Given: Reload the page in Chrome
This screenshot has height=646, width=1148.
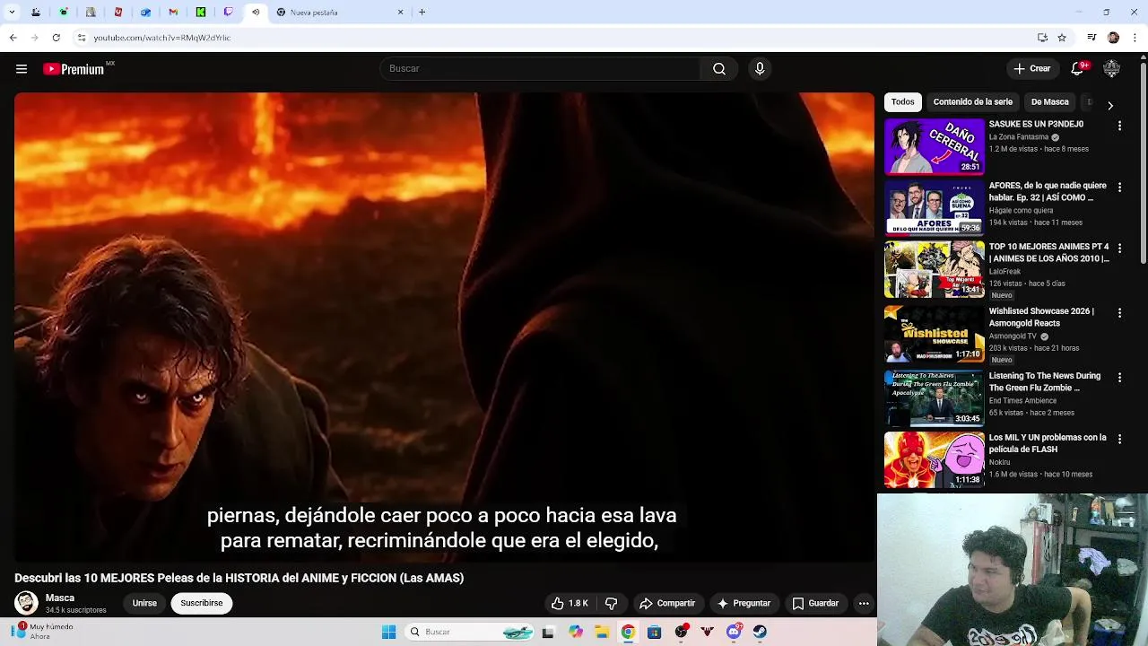Looking at the screenshot, I should [x=56, y=38].
